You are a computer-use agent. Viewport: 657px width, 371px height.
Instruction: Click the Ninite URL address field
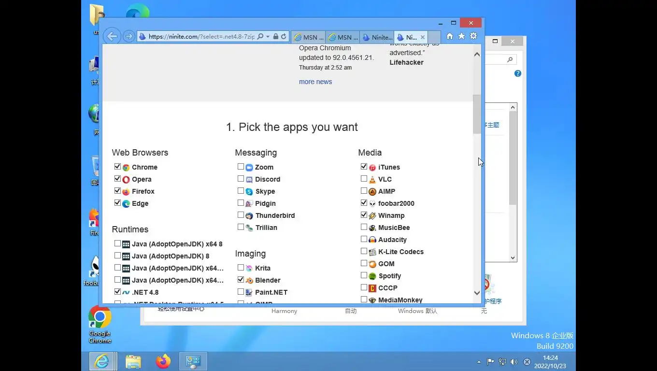[201, 37]
